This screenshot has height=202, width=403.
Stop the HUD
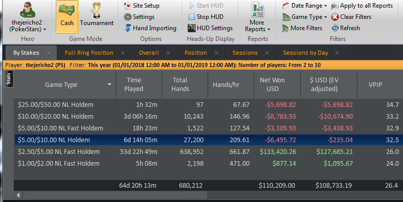[206, 17]
